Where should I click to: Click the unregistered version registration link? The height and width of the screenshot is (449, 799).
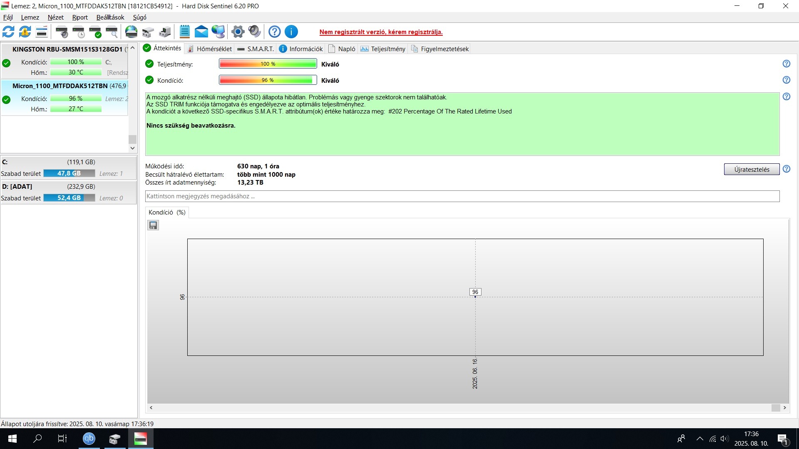(x=381, y=32)
